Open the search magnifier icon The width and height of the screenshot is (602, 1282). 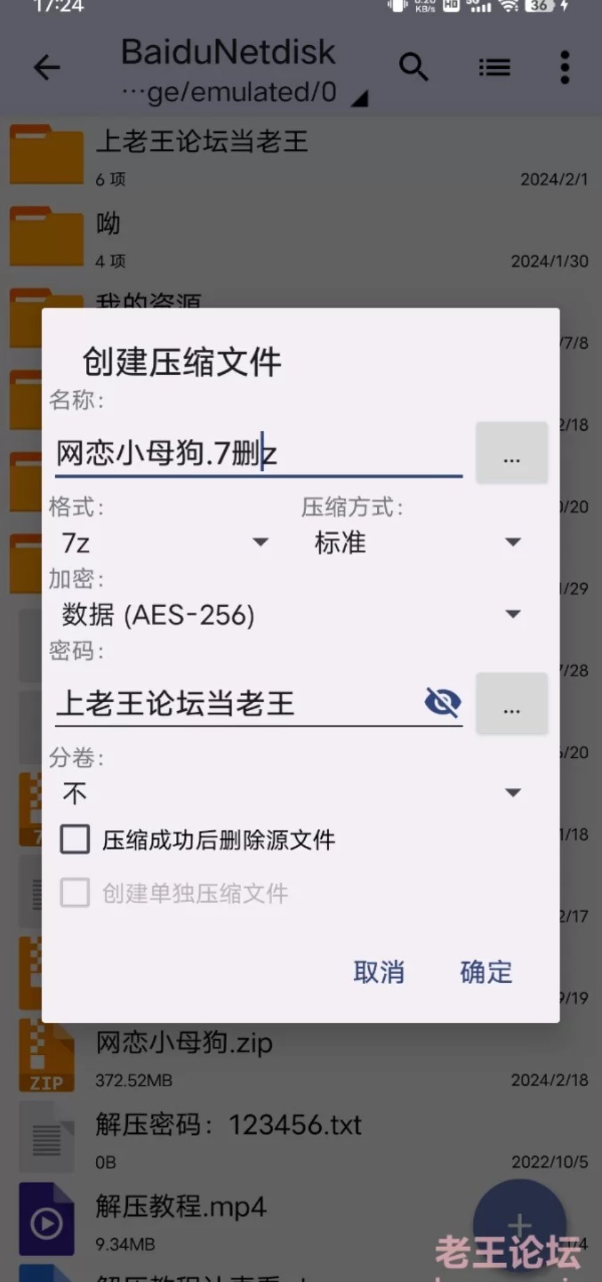pyautogui.click(x=413, y=67)
